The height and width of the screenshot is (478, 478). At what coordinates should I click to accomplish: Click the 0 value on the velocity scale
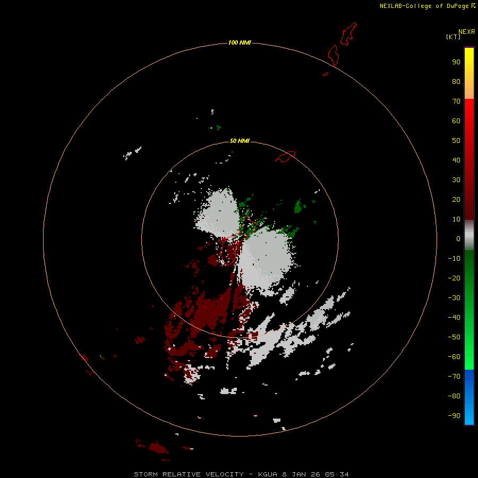coord(458,238)
